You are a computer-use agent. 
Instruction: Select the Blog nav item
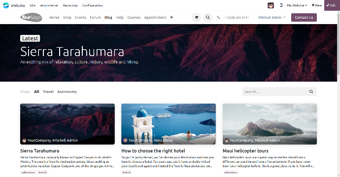(108, 17)
